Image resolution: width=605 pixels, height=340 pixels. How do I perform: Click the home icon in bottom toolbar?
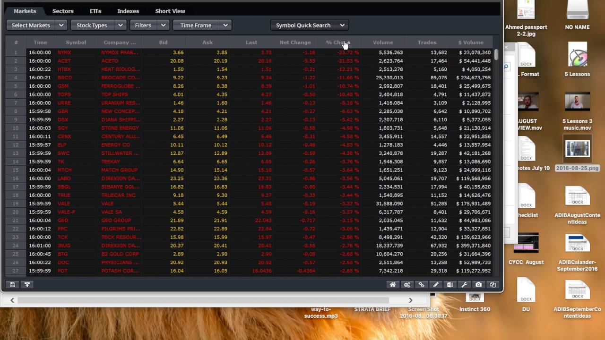tap(392, 285)
